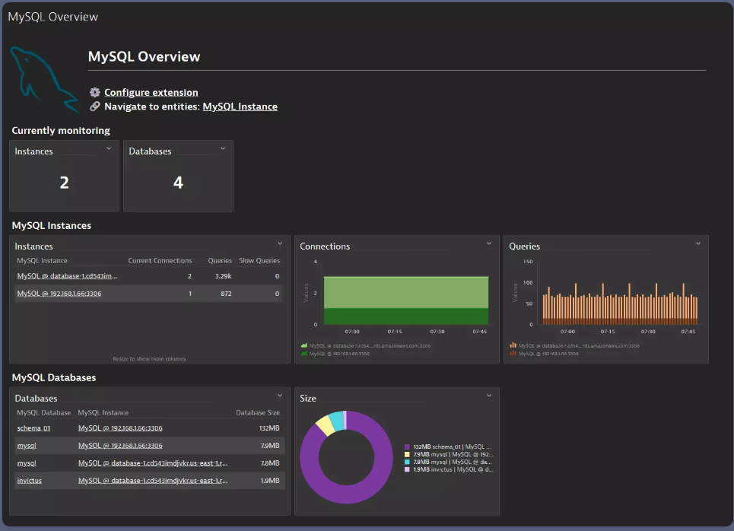Click the Database Size column header

(x=257, y=412)
